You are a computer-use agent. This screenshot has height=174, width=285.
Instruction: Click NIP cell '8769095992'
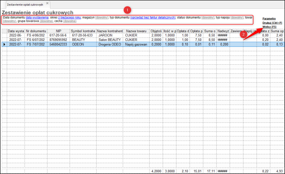click(x=58, y=40)
